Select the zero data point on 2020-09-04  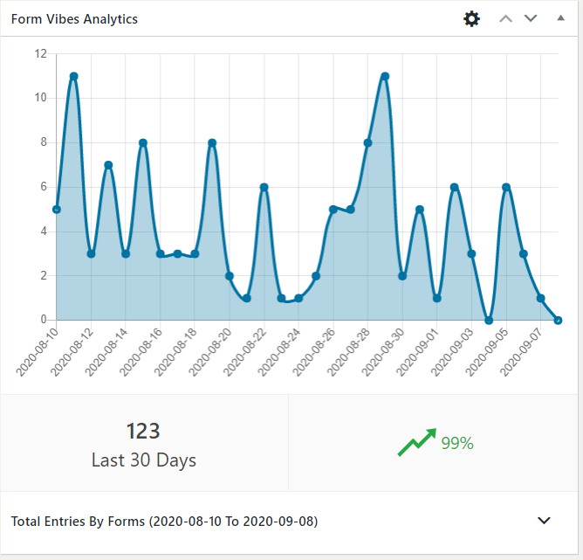click(x=489, y=321)
